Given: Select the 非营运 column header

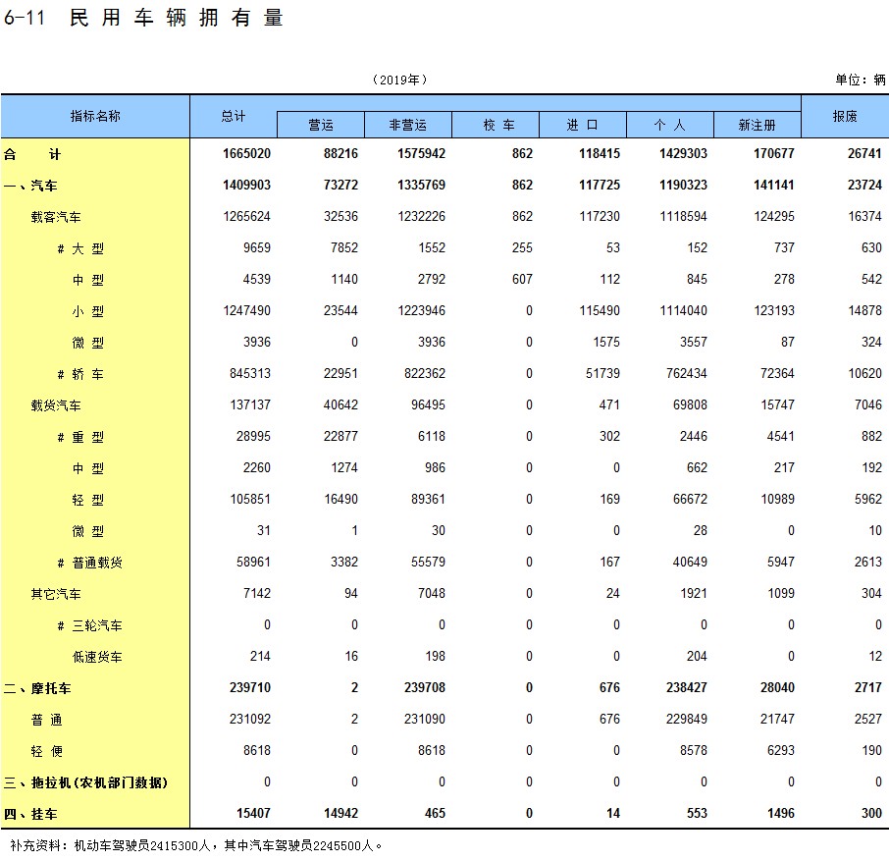Looking at the screenshot, I should point(408,126).
